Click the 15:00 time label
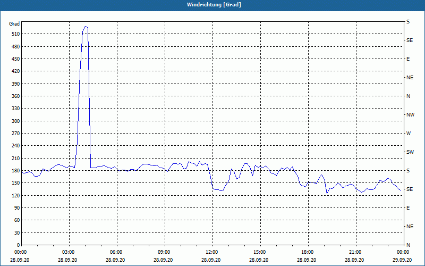The width and height of the screenshot is (425, 266). [x=260, y=252]
